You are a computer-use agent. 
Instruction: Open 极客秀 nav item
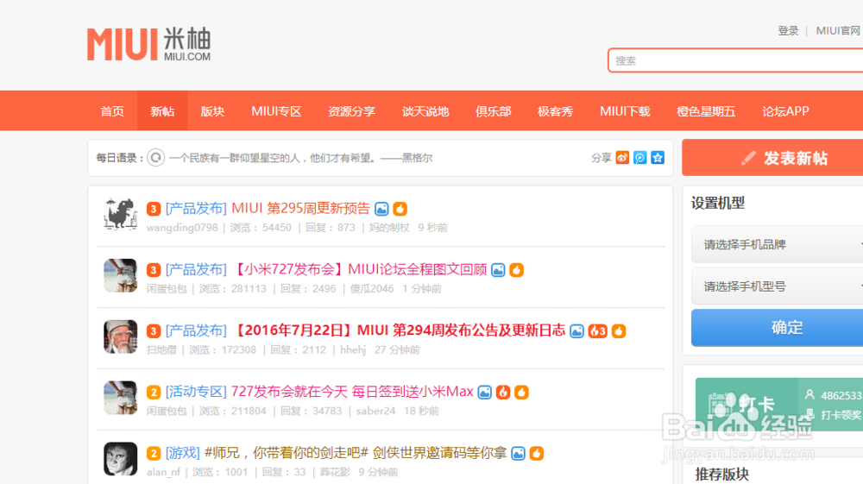[555, 111]
